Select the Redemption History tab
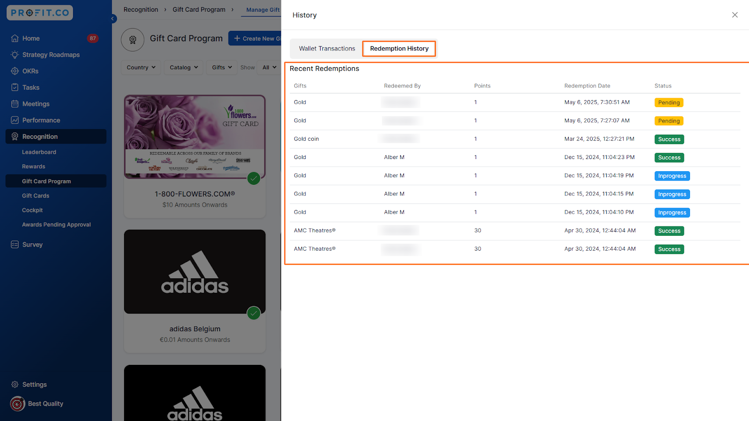Image resolution: width=749 pixels, height=421 pixels. point(399,49)
